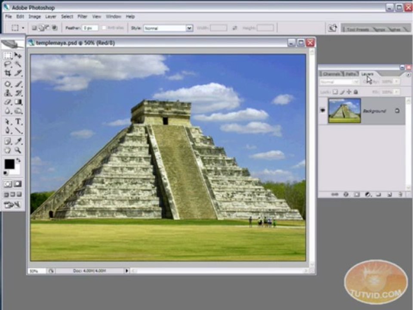Select New selection mode in options bar
Image resolution: width=413 pixels, height=310 pixels.
point(34,28)
